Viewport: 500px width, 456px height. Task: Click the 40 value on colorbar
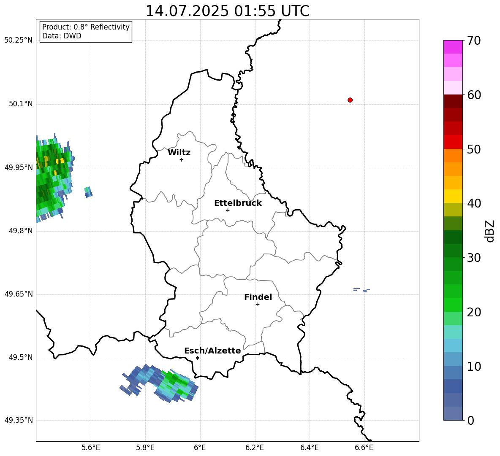click(474, 203)
